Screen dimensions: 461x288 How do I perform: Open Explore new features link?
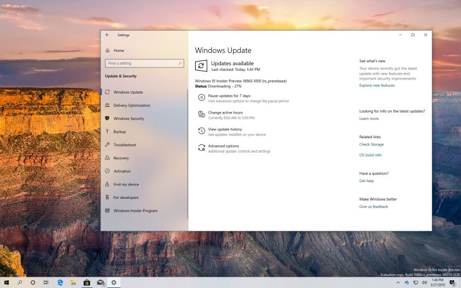click(x=377, y=86)
